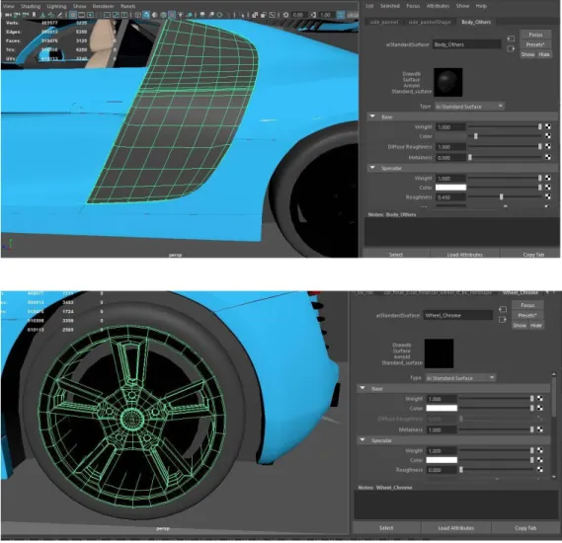The width and height of the screenshot is (562, 543).
Task: Click the Focus button in Body_Others editor
Action: [535, 35]
